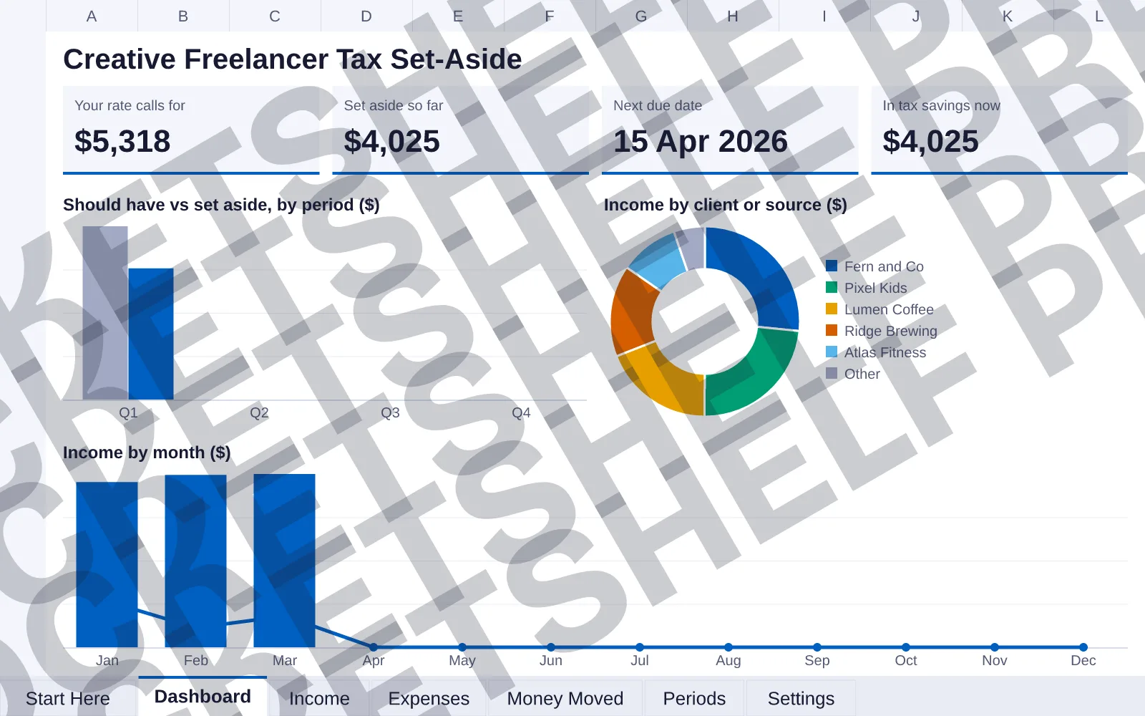Click the 'Income by month ($)' heading
This screenshot has height=716, width=1145.
147,453
